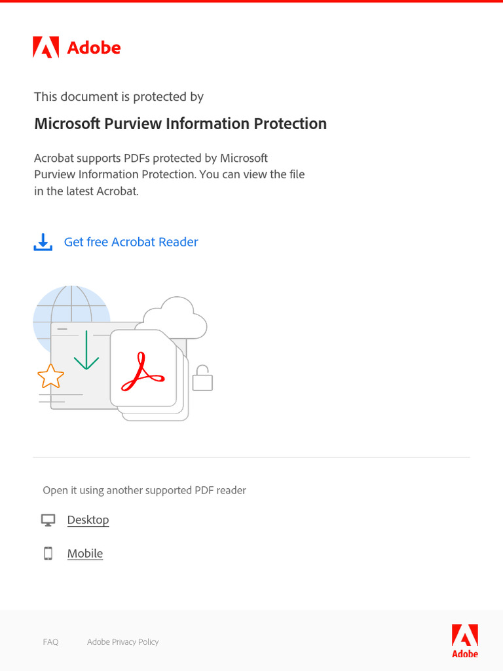This screenshot has width=503, height=671.
Task: Click the blue download arrow icon
Action: [43, 242]
